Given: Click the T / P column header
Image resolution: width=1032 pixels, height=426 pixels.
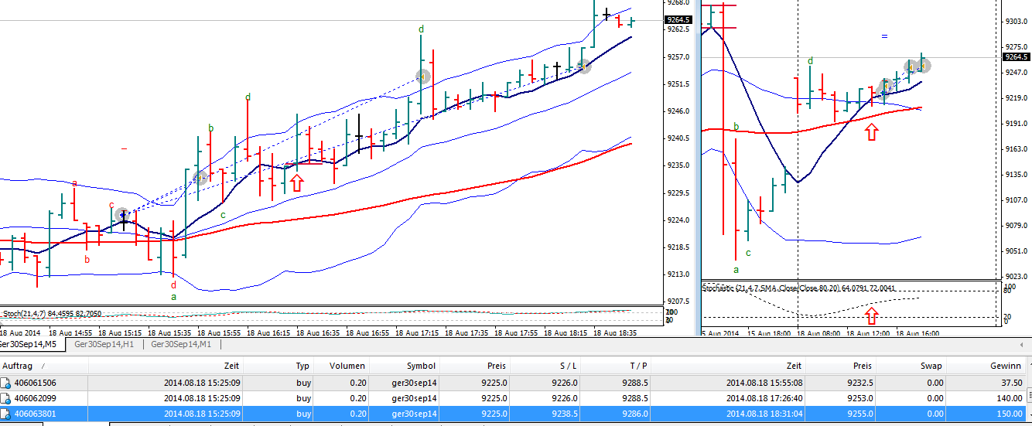Looking at the screenshot, I should [638, 366].
